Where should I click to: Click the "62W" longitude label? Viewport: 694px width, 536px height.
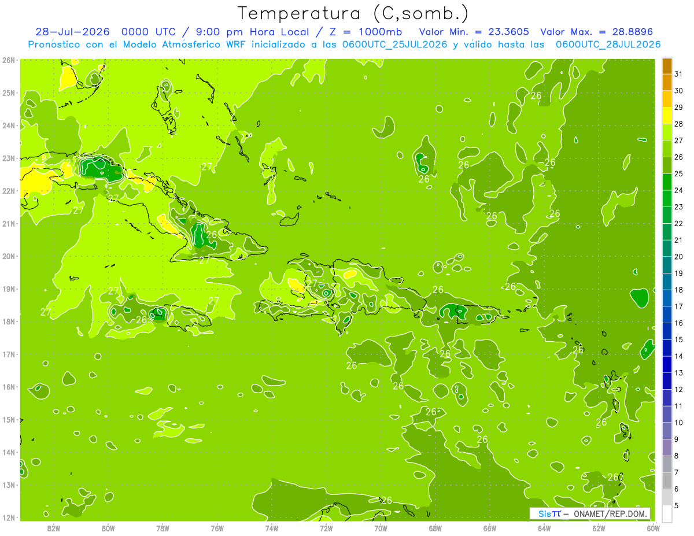click(598, 528)
